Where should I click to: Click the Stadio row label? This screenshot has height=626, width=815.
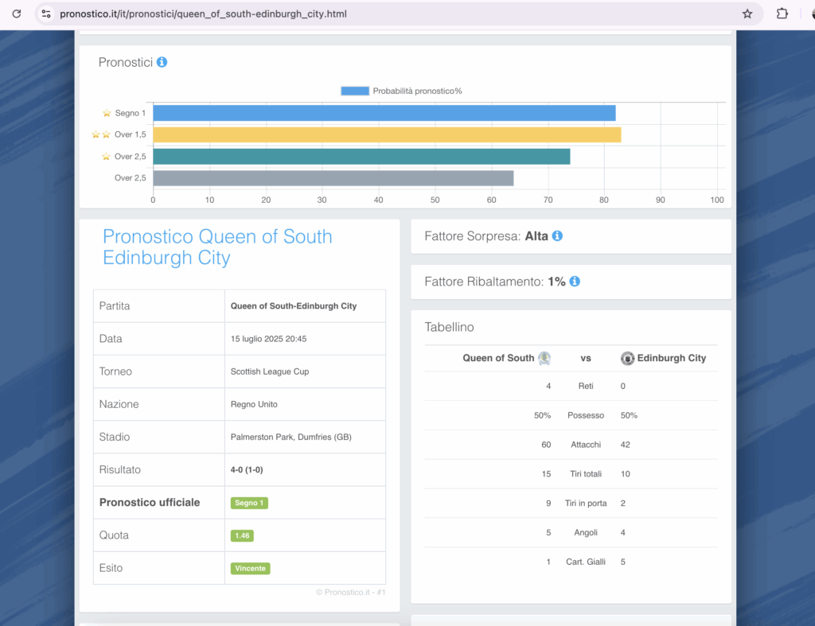click(x=115, y=437)
